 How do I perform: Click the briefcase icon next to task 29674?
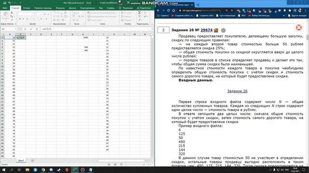click(x=216, y=30)
